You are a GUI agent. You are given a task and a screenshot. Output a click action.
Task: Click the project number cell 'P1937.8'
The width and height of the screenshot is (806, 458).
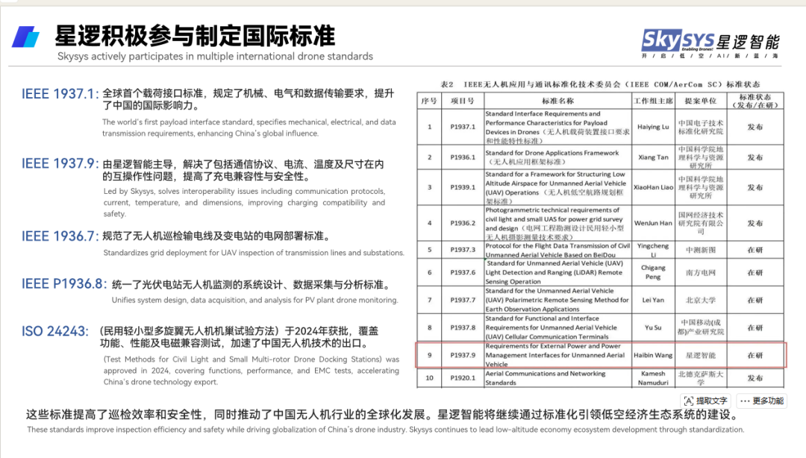click(463, 327)
